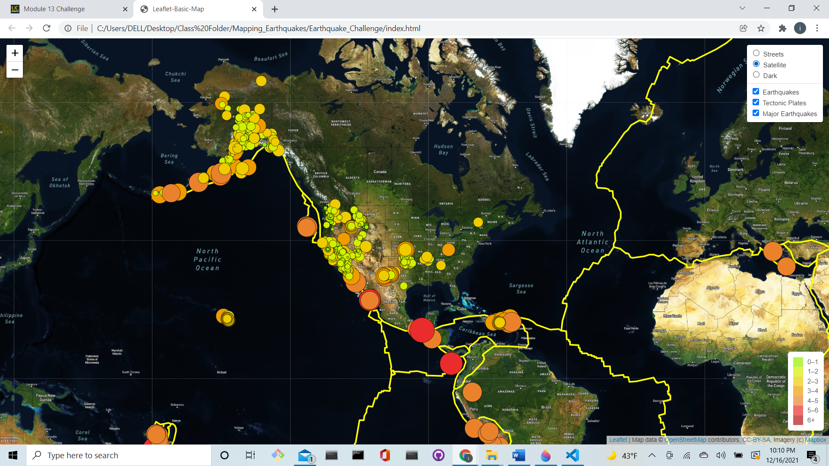The height and width of the screenshot is (466, 829).
Task: Open the volume control
Action: click(x=721, y=455)
